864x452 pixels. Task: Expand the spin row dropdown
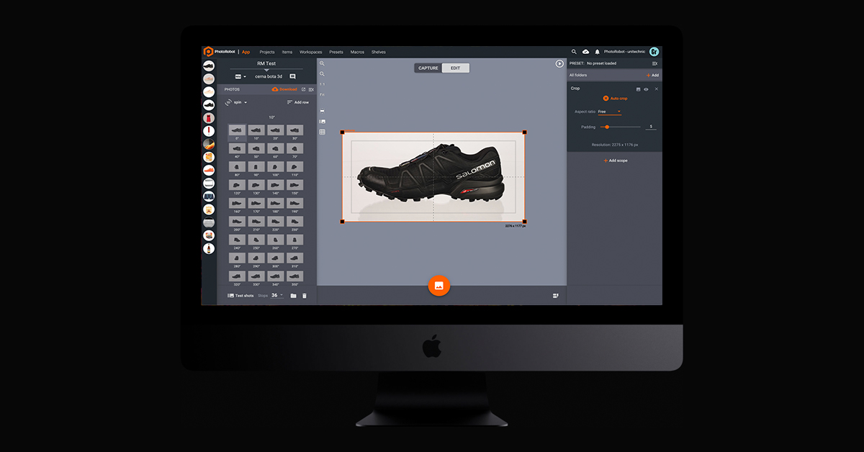point(245,101)
